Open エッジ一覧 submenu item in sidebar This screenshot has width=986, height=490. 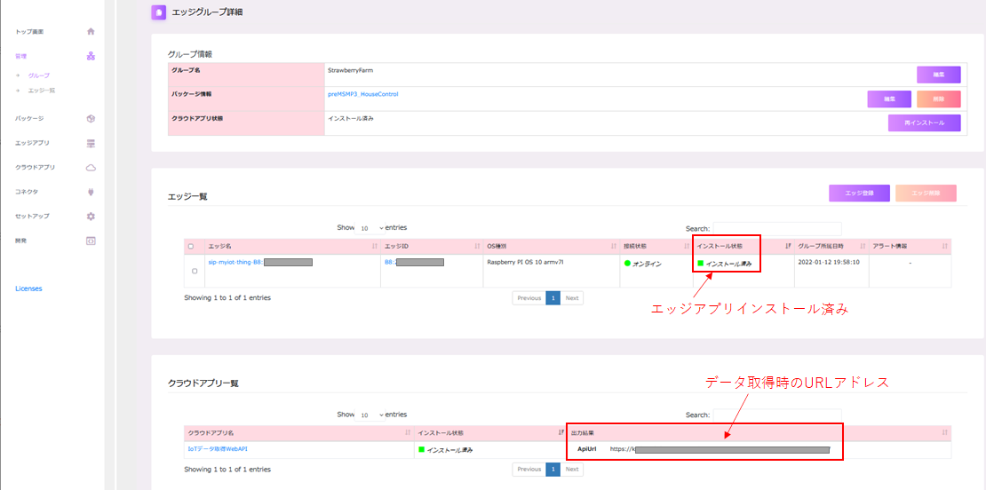coord(42,91)
